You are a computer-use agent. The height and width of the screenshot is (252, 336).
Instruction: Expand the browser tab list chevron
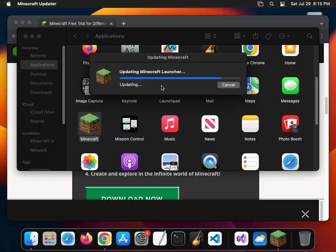click(x=322, y=24)
